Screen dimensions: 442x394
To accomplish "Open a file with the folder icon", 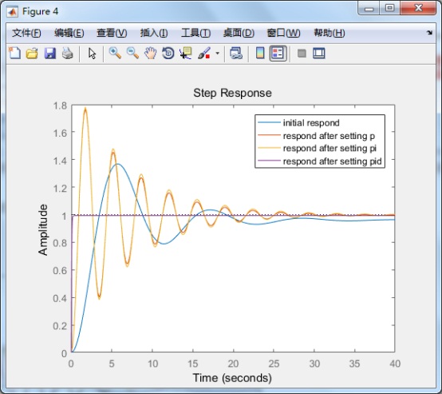I will pyautogui.click(x=32, y=53).
